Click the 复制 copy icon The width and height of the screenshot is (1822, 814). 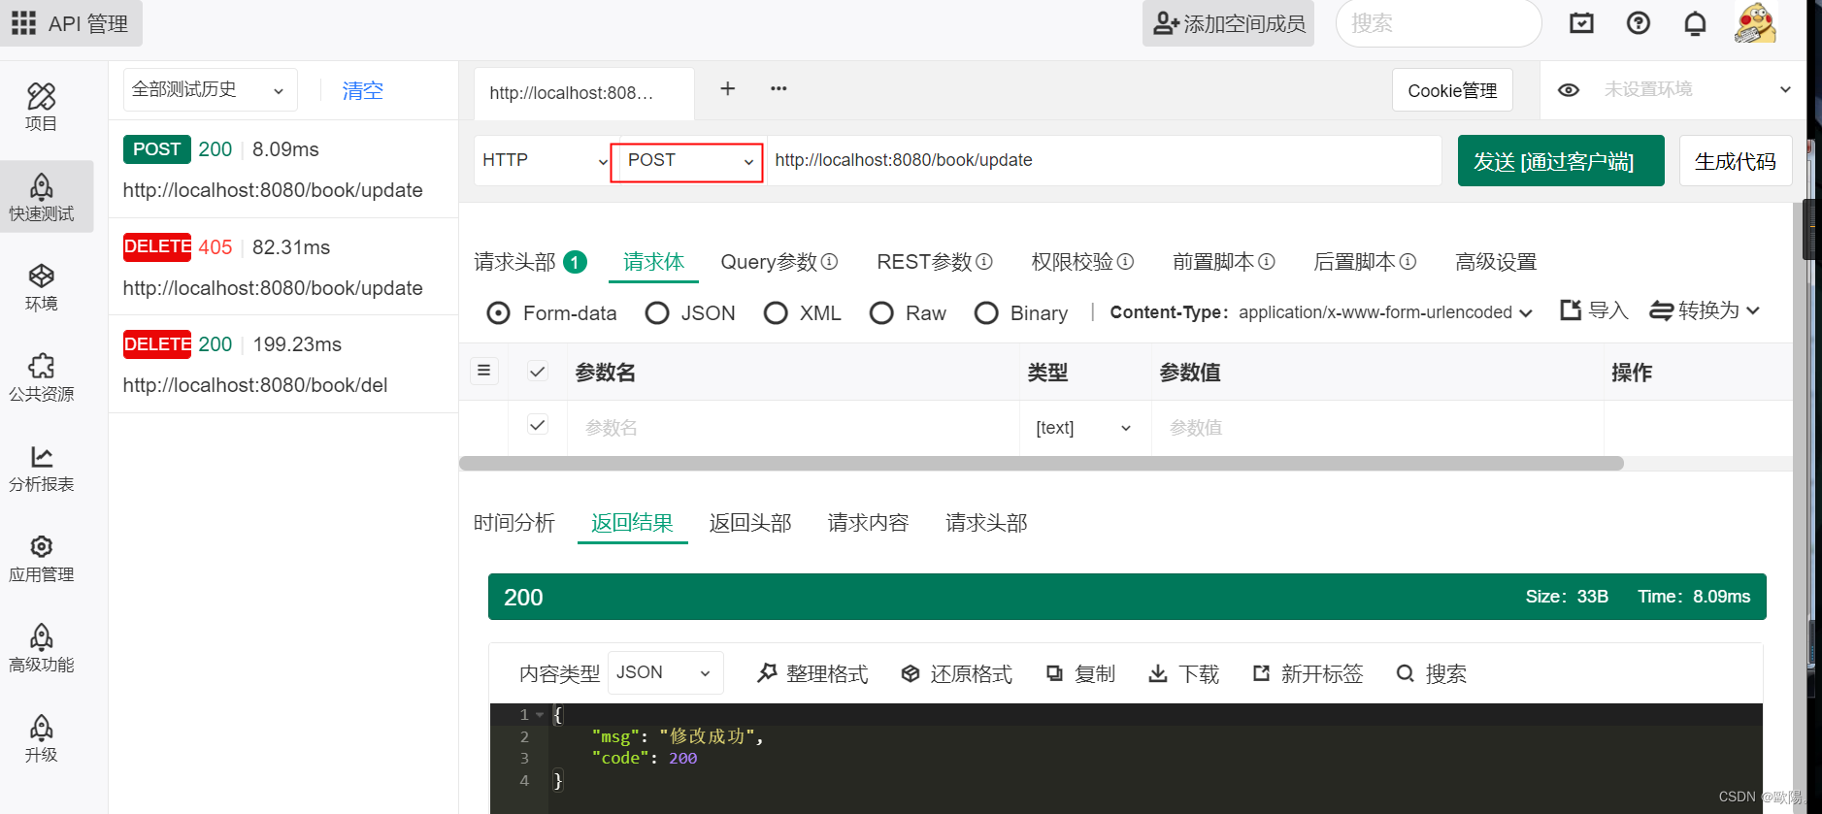pos(1054,673)
